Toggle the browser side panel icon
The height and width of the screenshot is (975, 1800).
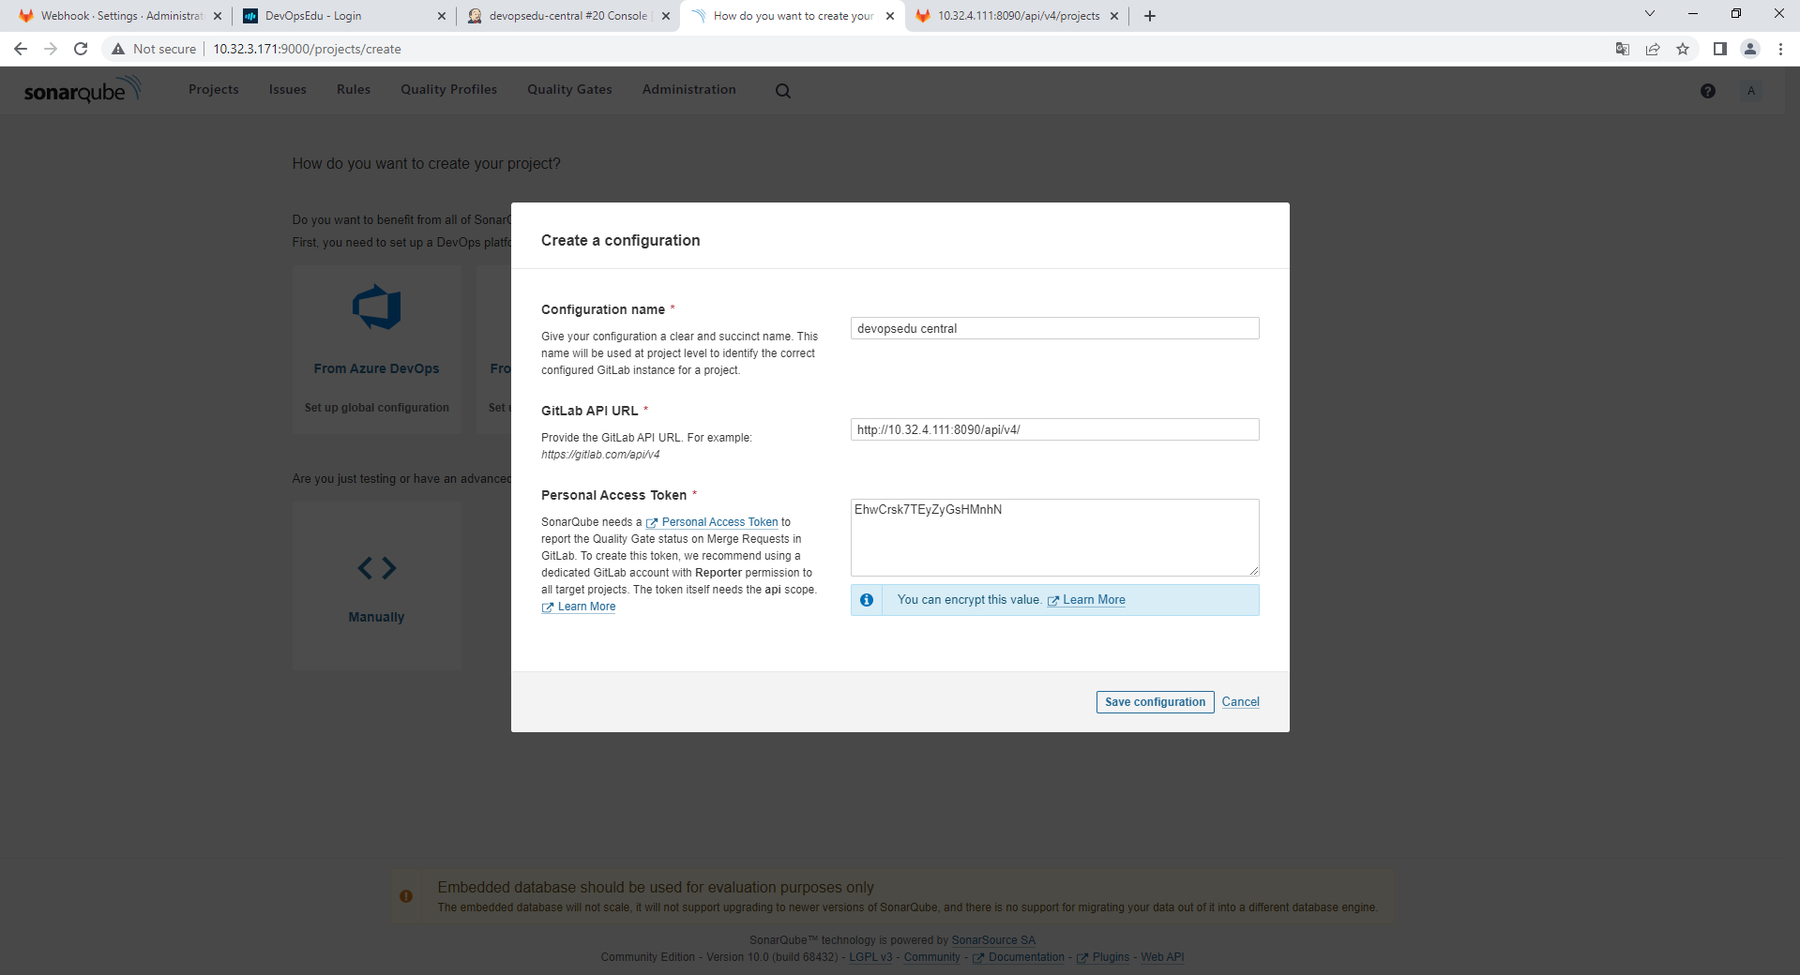coord(1720,49)
